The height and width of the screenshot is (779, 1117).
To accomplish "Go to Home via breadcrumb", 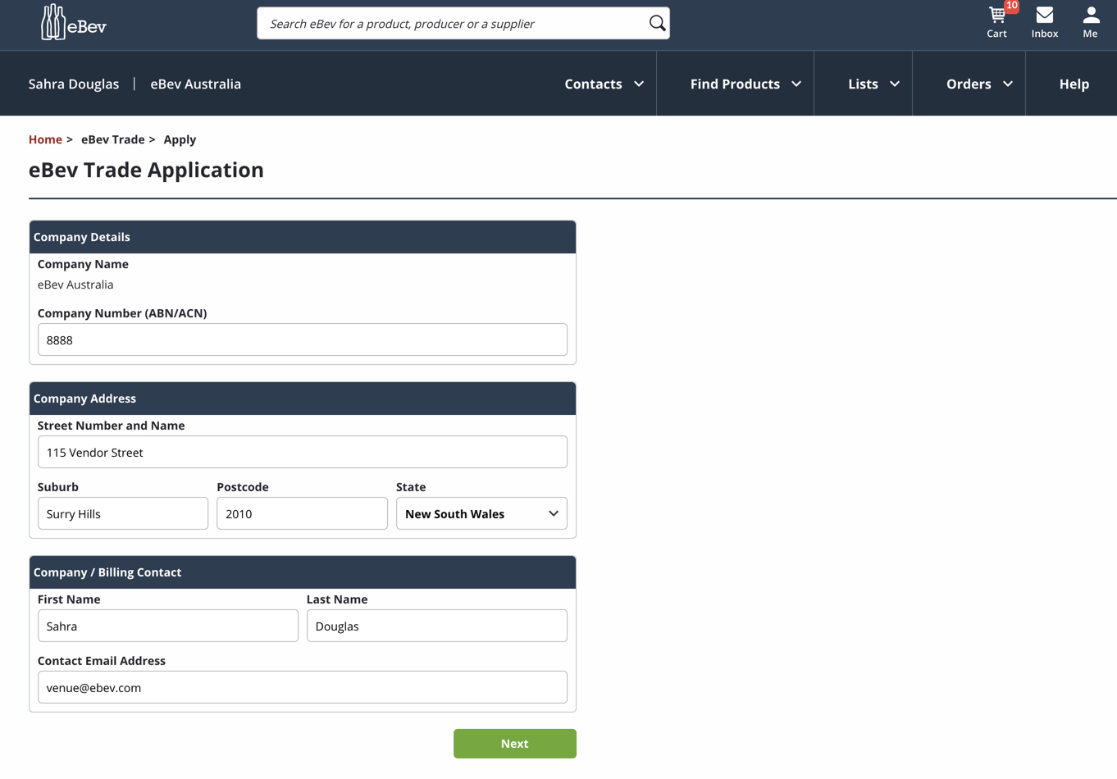I will pos(45,139).
